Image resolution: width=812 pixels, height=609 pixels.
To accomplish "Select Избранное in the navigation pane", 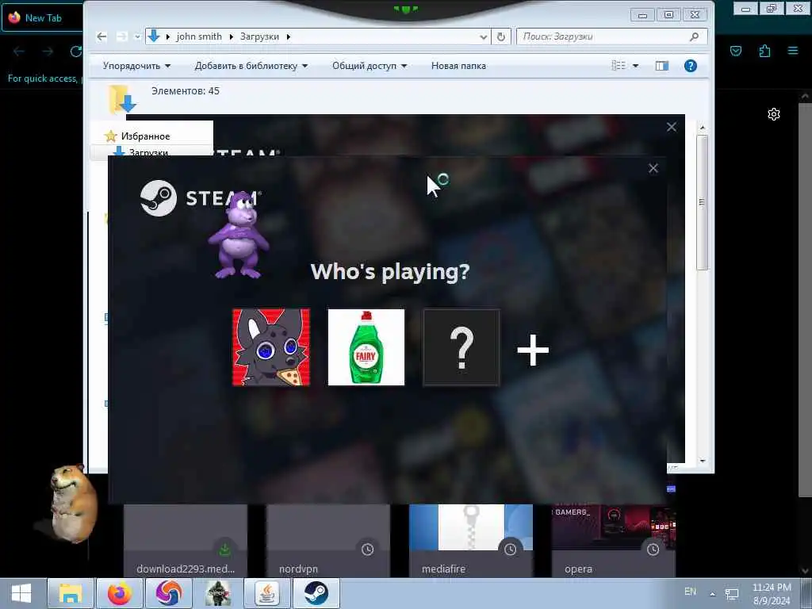I will 145,136.
